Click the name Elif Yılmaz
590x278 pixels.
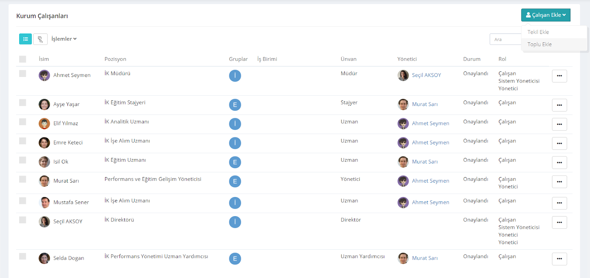(x=66, y=123)
